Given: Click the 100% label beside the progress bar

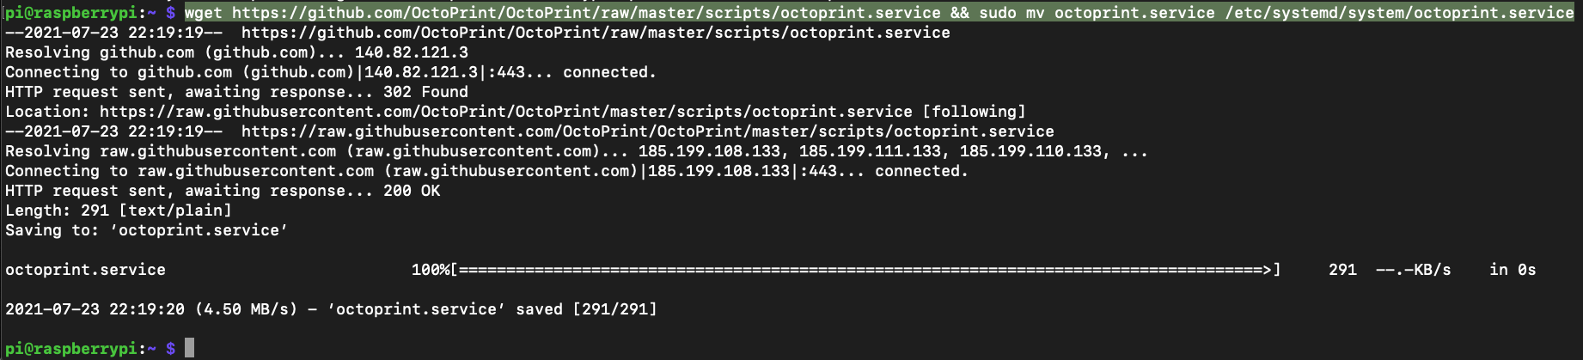Looking at the screenshot, I should tap(430, 270).
